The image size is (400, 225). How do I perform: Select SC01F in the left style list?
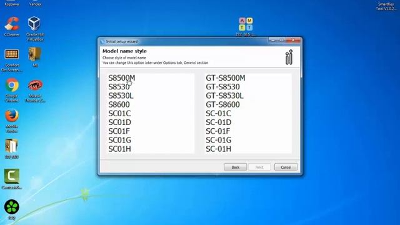(119, 131)
